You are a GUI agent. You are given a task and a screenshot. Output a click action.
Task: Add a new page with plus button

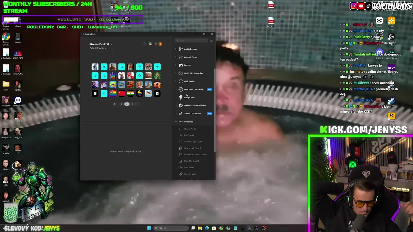click(x=138, y=104)
